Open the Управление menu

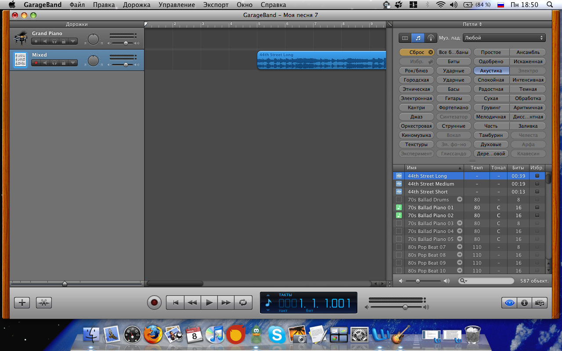click(x=177, y=5)
